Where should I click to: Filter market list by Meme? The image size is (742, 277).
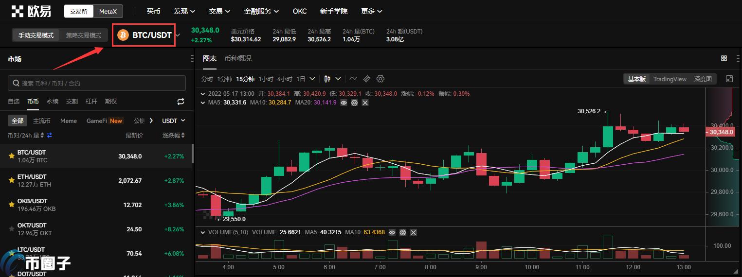[x=69, y=121]
